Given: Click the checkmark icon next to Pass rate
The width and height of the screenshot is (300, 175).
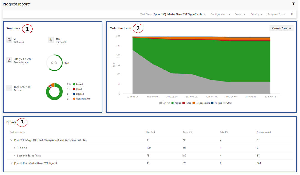Looking at the screenshot, I should pyautogui.click(x=9, y=88).
